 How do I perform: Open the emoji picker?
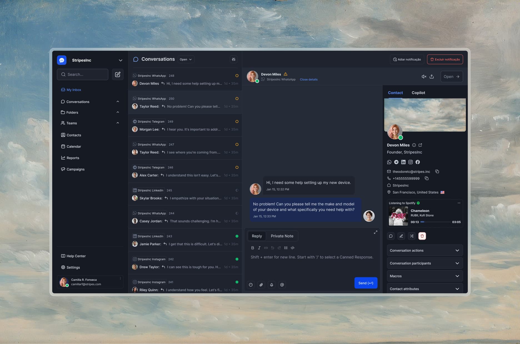point(251,285)
